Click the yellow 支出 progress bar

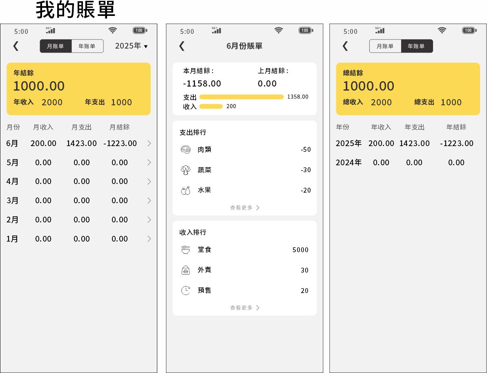pos(241,97)
